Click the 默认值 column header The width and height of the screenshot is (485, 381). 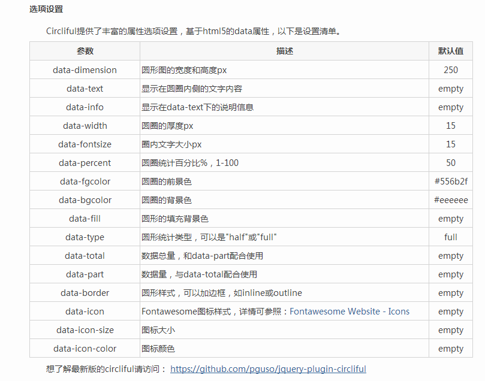pos(451,52)
